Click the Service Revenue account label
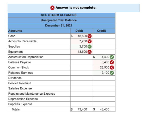The width and height of the screenshot is (146, 124). tap(20, 83)
